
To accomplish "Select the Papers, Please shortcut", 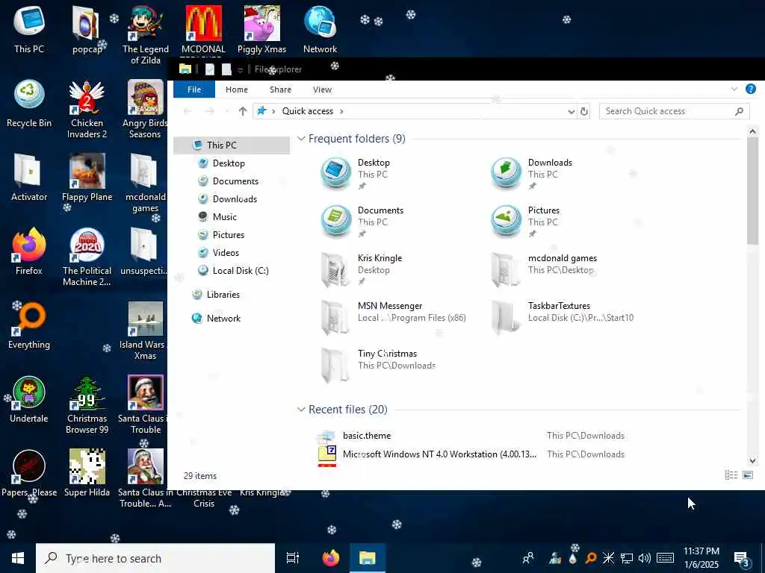I will click(29, 474).
